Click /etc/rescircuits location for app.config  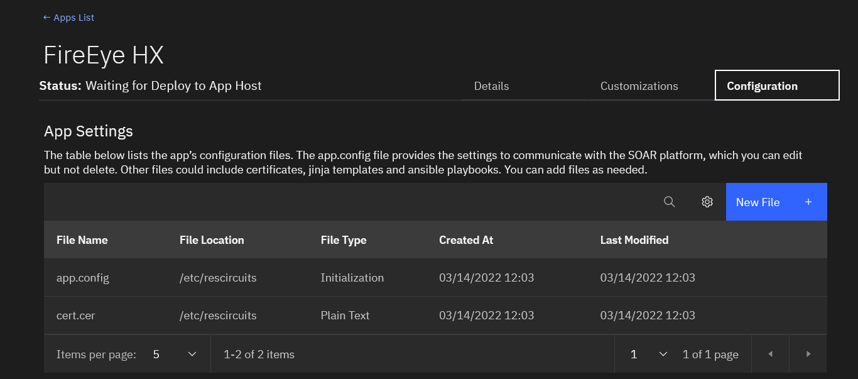pos(218,278)
